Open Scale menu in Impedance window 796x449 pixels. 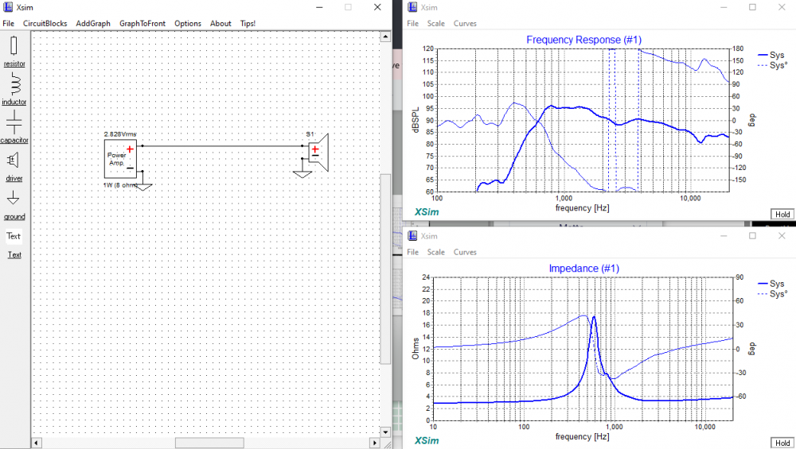point(435,252)
